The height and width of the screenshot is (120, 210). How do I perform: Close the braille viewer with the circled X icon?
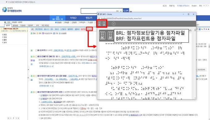coord(114,24)
